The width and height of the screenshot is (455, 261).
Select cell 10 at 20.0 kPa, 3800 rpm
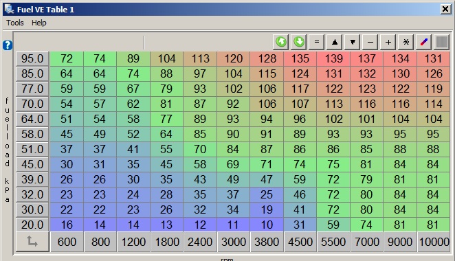pos(267,225)
